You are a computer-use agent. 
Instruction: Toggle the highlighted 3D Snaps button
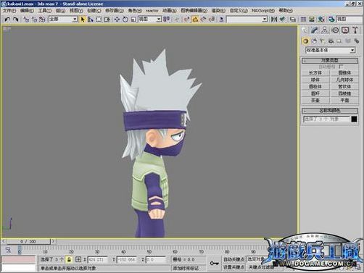pyautogui.click(x=195, y=20)
